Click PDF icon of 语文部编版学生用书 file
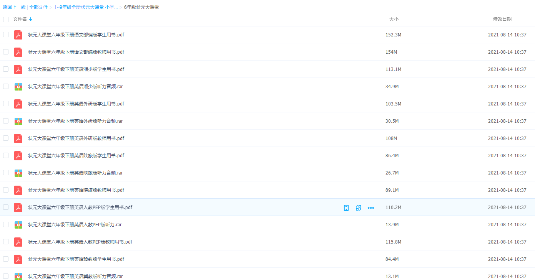Image resolution: width=535 pixels, height=280 pixels. (x=18, y=35)
